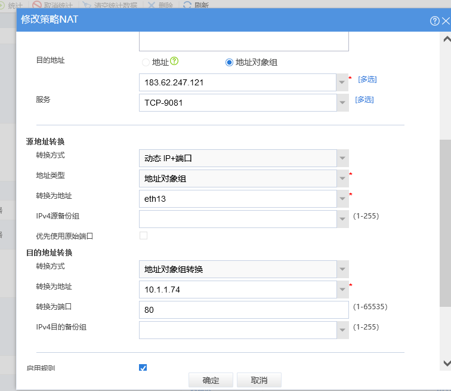Select the 地址 radio button
This screenshot has width=451, height=391.
146,62
